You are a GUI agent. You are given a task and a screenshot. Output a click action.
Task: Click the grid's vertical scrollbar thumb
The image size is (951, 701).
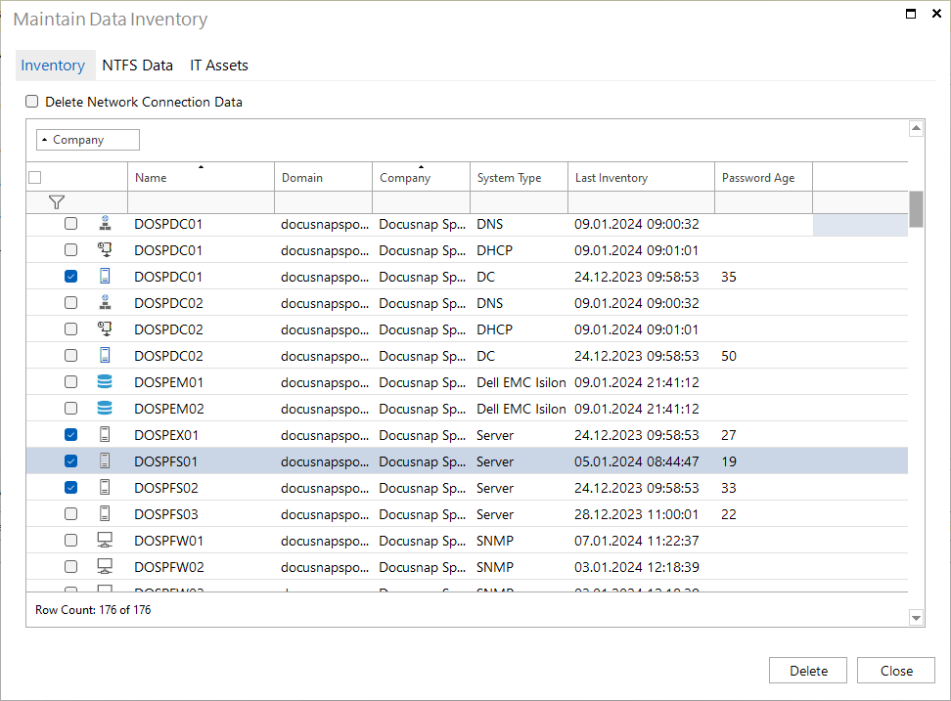click(917, 209)
